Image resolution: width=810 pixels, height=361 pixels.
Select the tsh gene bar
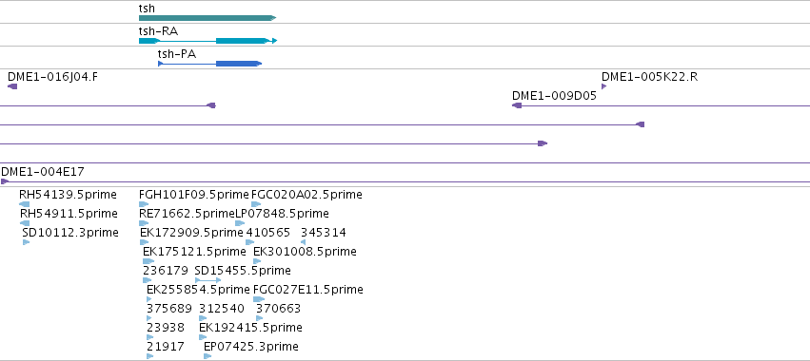[207, 18]
